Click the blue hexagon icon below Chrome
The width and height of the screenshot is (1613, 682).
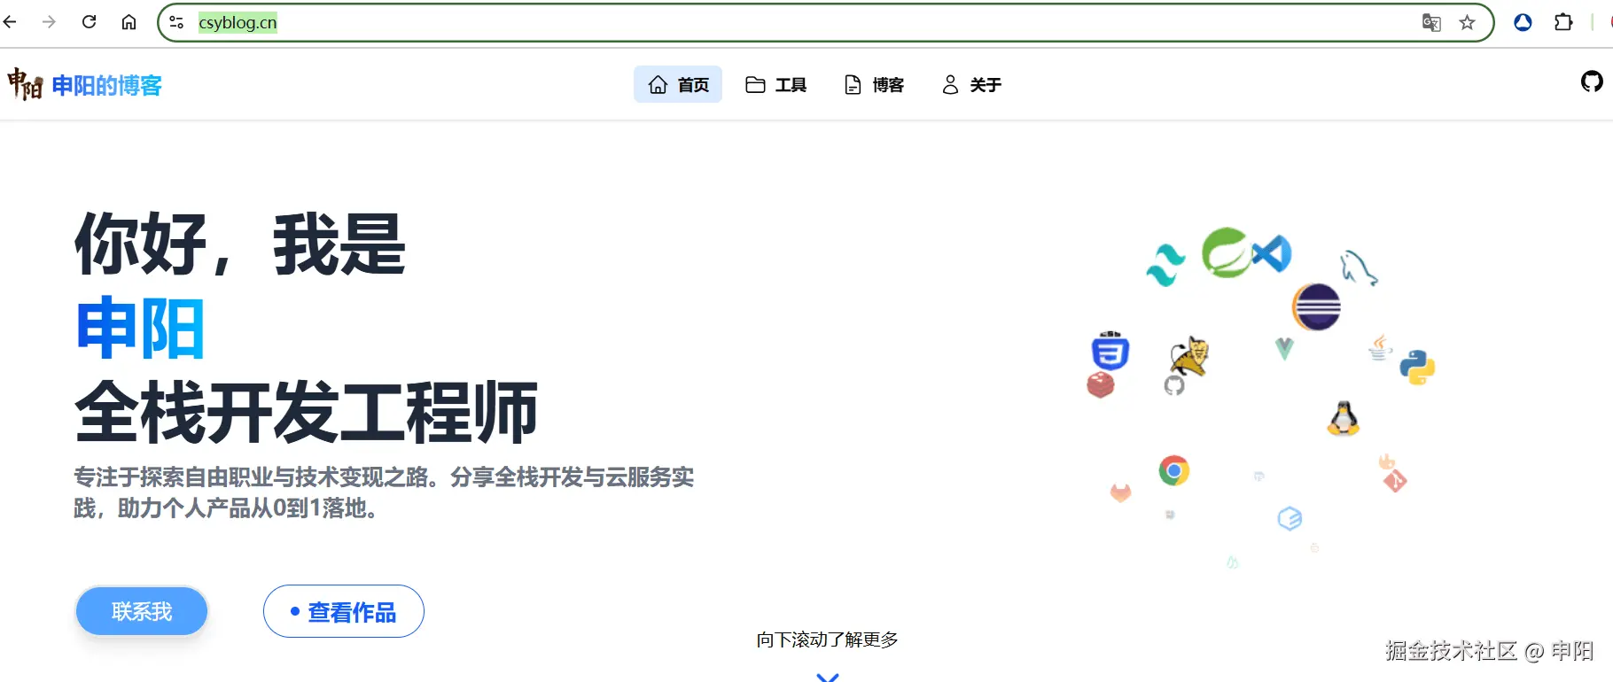click(1290, 518)
